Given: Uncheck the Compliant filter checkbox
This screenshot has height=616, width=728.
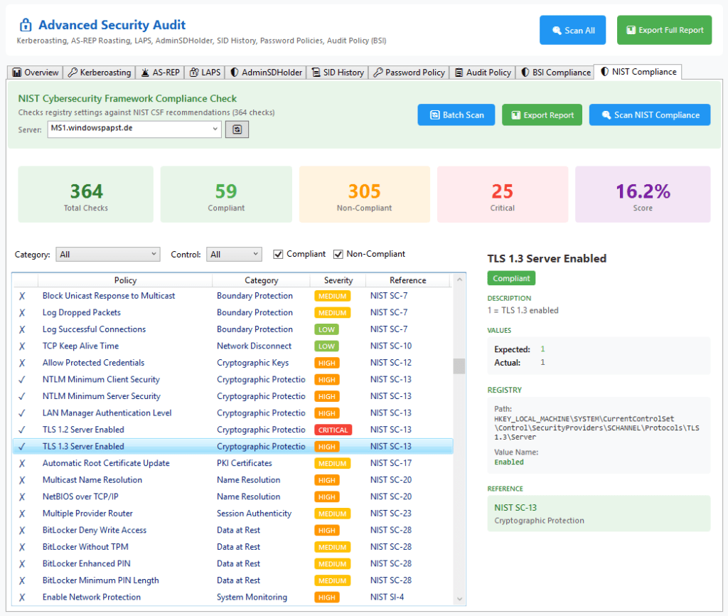Looking at the screenshot, I should coord(279,254).
